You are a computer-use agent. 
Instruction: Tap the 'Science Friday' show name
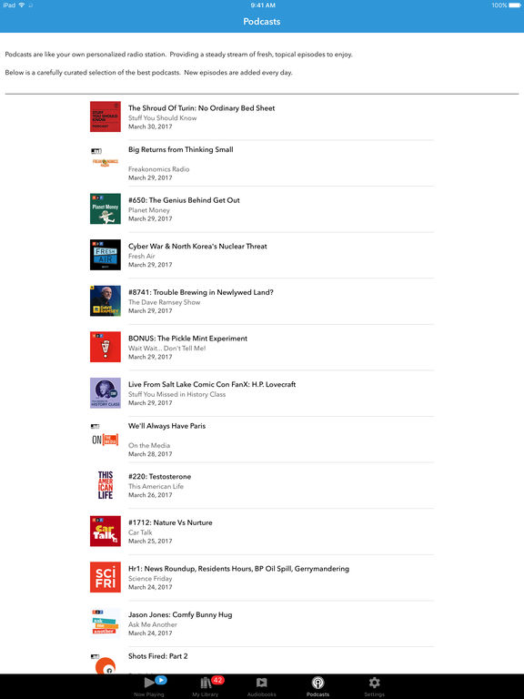[x=150, y=578]
